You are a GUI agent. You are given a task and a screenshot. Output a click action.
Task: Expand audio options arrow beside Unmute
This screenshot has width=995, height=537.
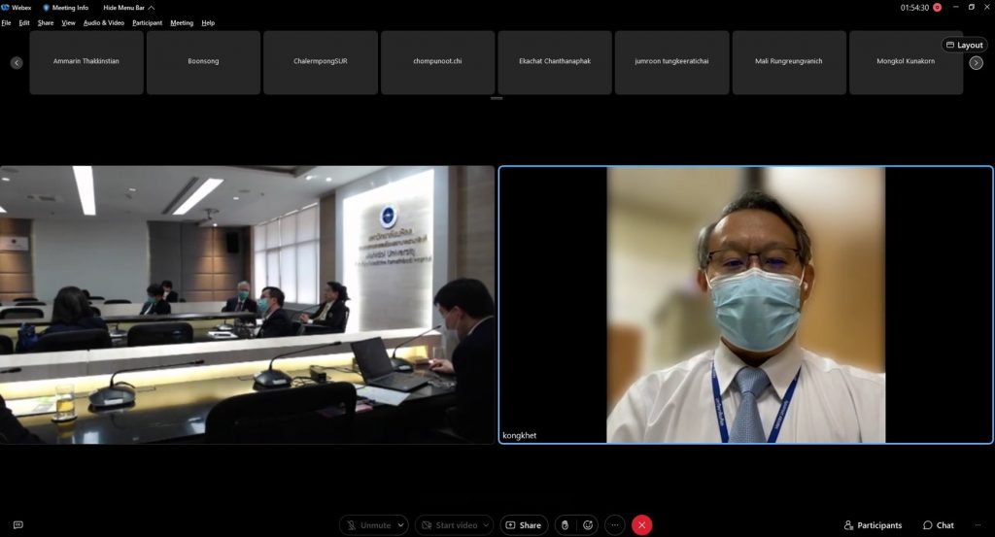pos(401,525)
